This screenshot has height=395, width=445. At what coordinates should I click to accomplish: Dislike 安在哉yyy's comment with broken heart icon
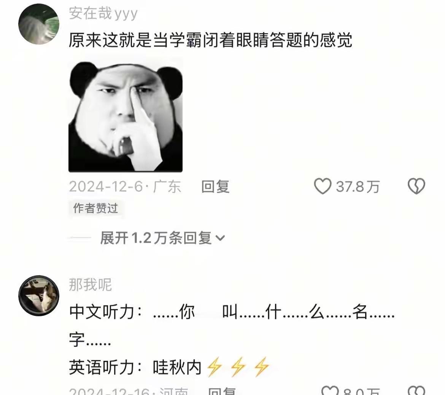point(416,186)
